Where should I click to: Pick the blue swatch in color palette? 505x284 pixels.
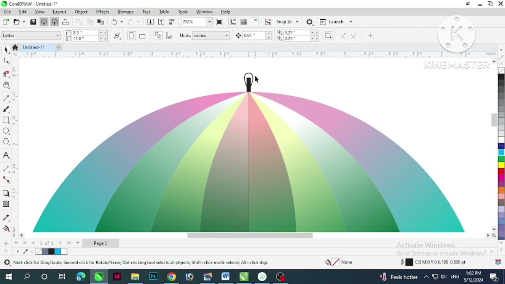501,146
